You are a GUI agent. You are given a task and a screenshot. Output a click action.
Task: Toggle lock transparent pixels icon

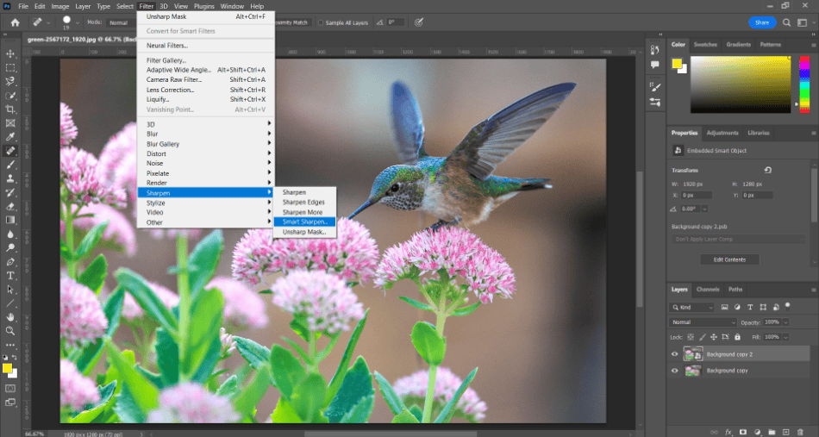pyautogui.click(x=691, y=337)
